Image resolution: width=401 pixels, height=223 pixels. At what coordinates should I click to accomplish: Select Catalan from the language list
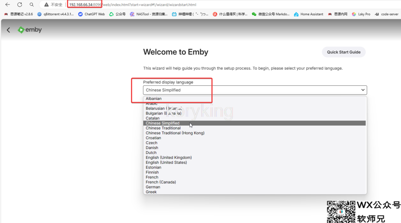coord(254,118)
